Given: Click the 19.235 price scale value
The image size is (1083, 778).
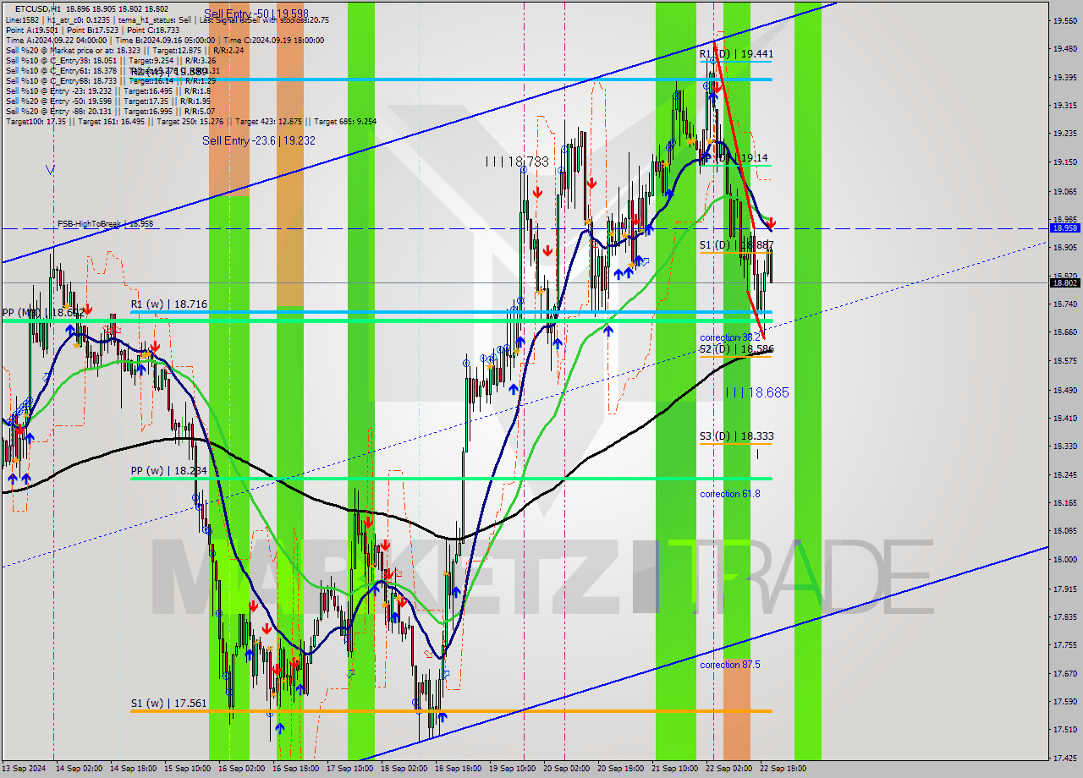Looking at the screenshot, I should click(x=1064, y=134).
